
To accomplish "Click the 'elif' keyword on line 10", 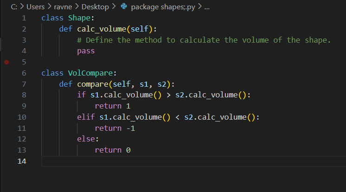I will [x=86, y=117].
